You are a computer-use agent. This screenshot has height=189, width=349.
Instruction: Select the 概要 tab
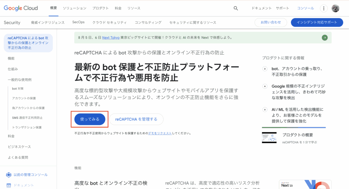point(54,8)
